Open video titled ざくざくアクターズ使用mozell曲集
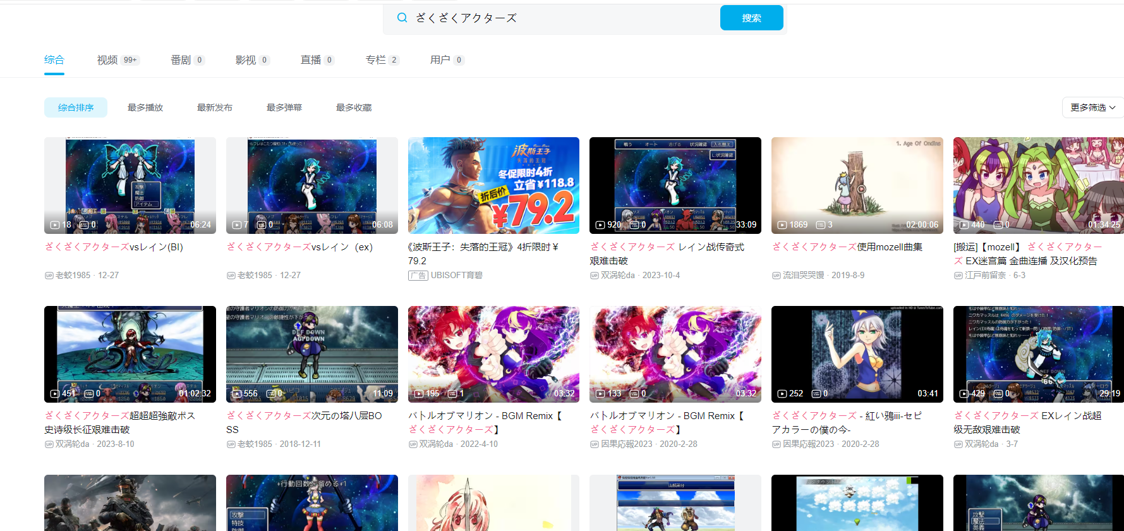 847,247
